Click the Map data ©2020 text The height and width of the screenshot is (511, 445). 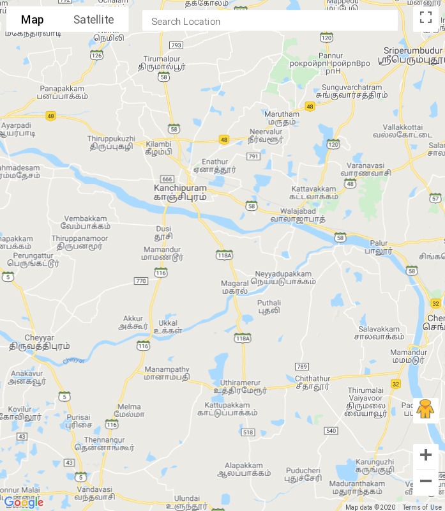pos(370,507)
